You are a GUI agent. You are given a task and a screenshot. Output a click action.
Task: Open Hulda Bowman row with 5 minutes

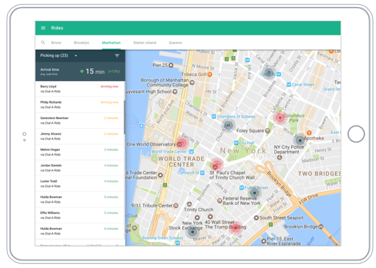[80, 200]
